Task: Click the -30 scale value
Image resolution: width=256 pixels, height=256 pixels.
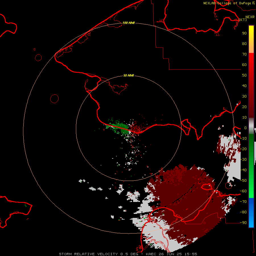Action: point(243,160)
